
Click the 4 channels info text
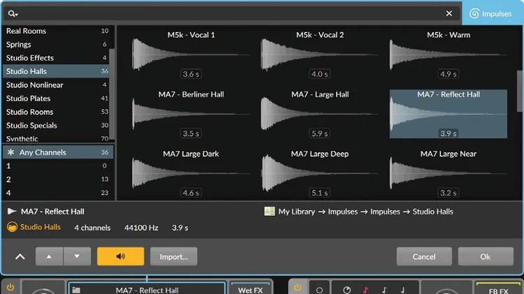click(x=92, y=228)
